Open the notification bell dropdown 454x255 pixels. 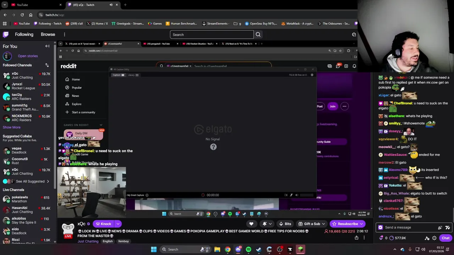[x=267, y=224]
